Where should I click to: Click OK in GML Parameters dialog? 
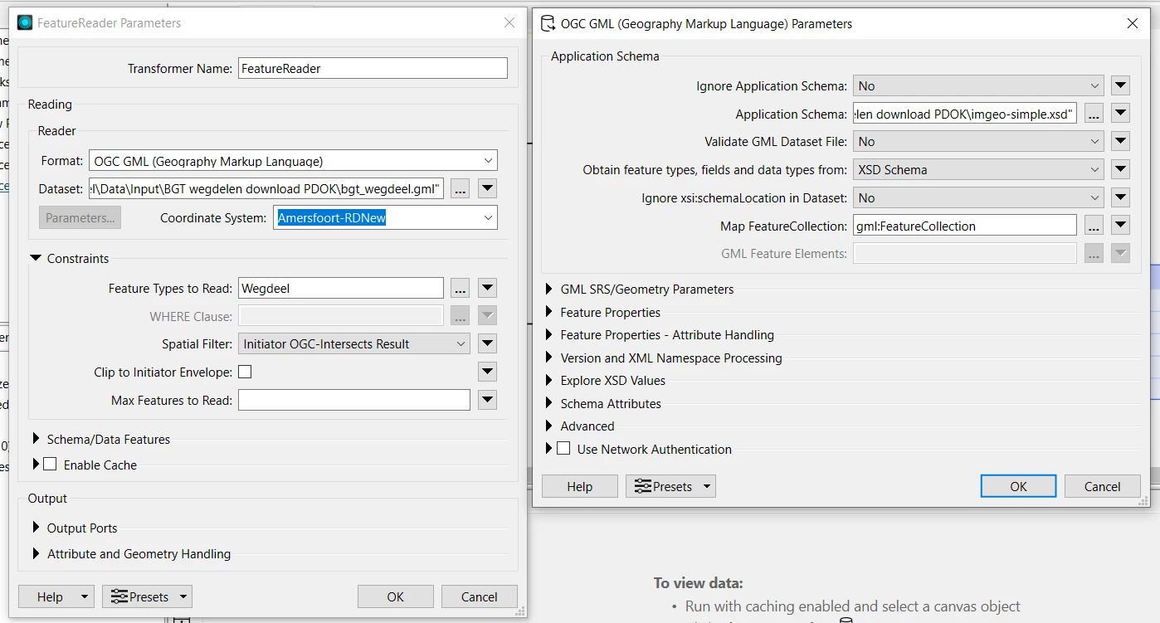(x=1018, y=486)
